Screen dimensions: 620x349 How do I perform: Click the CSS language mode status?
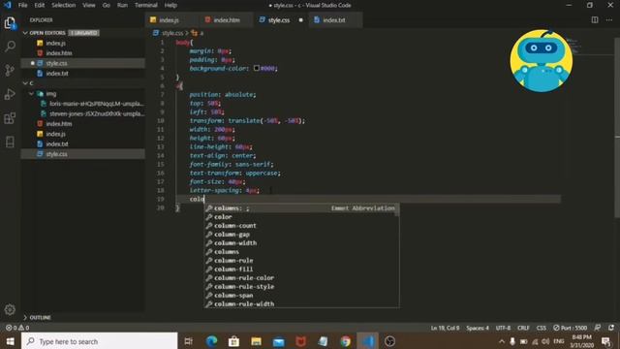(541, 328)
